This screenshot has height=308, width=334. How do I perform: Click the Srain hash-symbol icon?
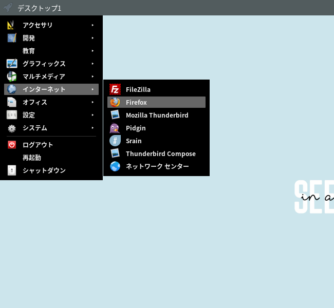click(115, 141)
